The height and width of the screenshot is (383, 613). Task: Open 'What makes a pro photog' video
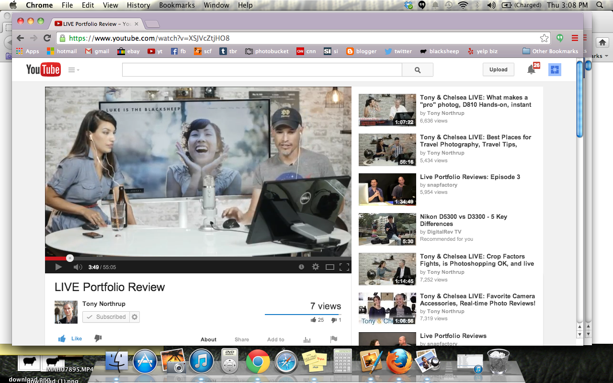(x=476, y=101)
